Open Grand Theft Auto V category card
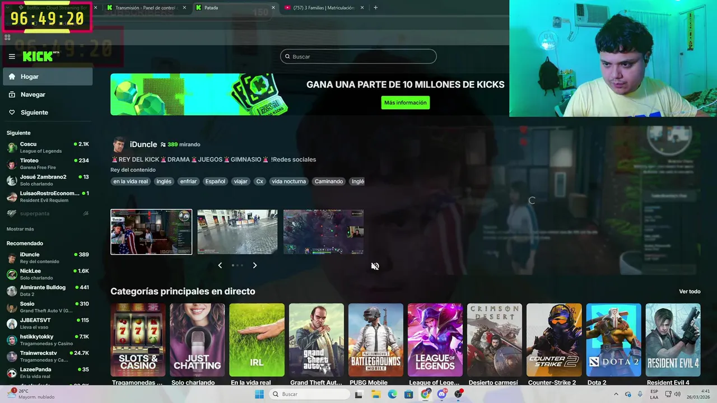Screen dimensions: 717x403 tap(316, 340)
